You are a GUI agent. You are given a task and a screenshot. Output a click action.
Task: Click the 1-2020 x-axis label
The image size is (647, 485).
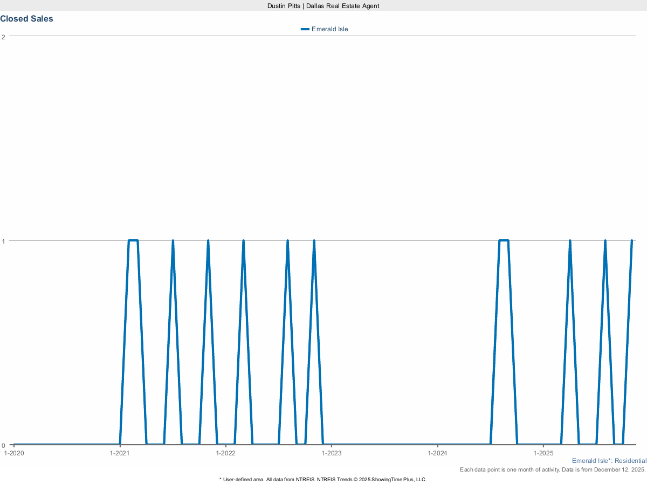[14, 453]
